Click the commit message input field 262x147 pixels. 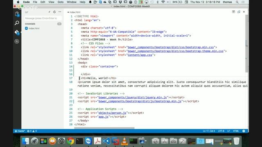(43, 18)
